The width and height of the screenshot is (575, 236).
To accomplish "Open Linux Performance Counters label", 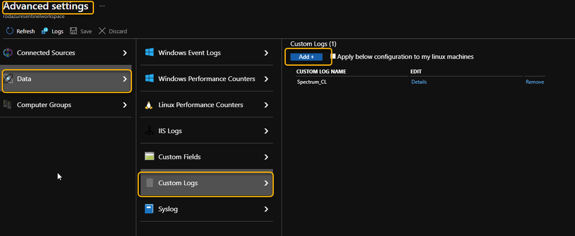I will coord(201,105).
